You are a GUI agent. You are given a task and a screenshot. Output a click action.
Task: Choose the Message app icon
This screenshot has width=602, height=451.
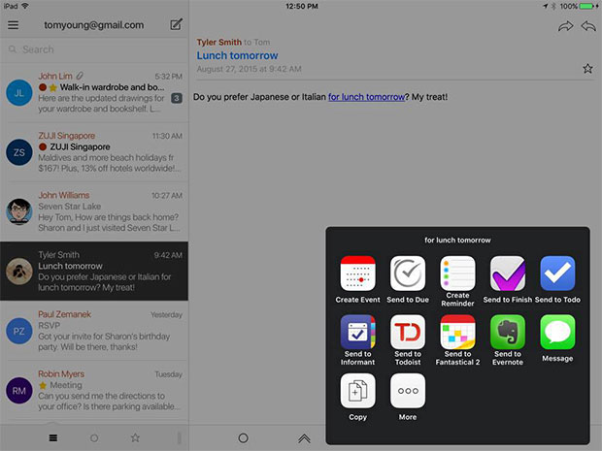[557, 332]
